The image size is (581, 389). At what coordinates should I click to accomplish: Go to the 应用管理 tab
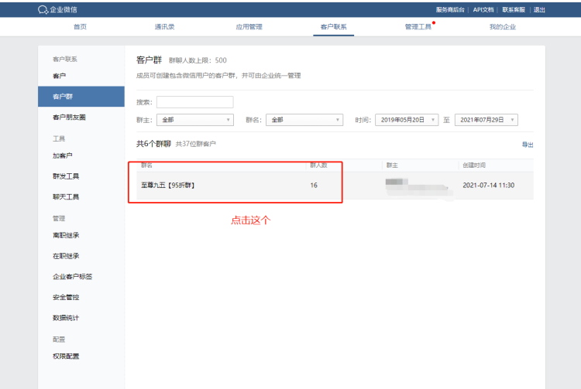[249, 27]
